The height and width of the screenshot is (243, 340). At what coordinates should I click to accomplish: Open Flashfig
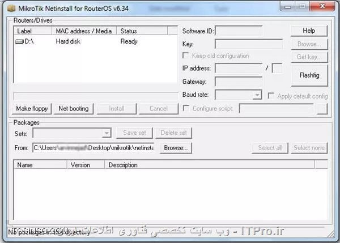[309, 75]
